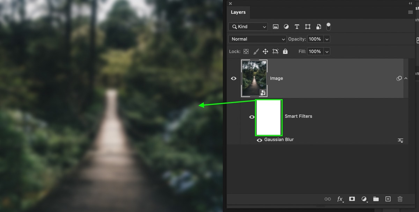
Task: Filter layers by adjustment layer type
Action: click(x=286, y=27)
